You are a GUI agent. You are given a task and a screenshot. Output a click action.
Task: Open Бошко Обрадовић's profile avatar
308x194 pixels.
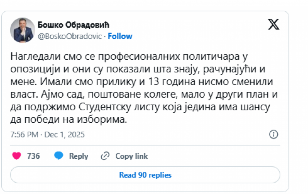23,30
